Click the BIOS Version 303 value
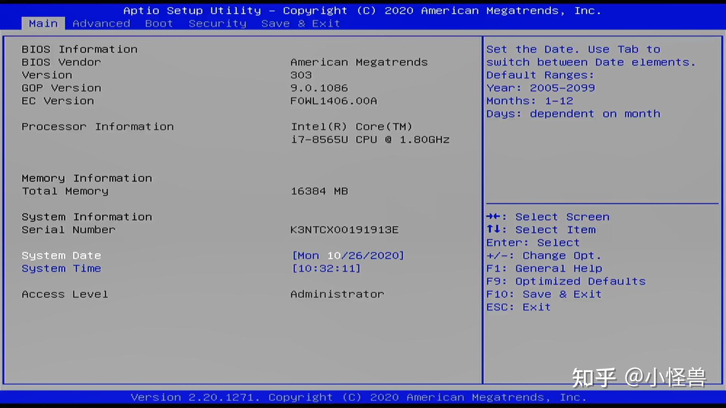 pyautogui.click(x=301, y=75)
